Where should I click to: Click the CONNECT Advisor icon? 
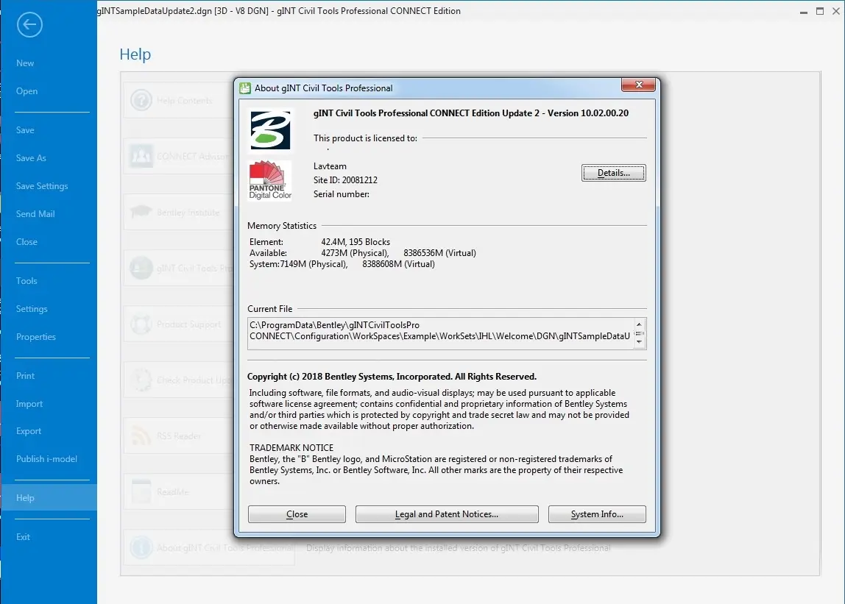click(x=141, y=156)
